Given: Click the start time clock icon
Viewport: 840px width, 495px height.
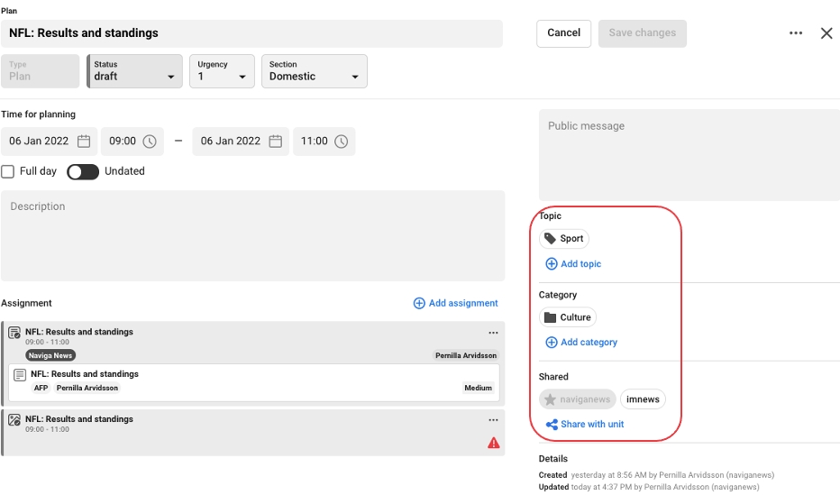Looking at the screenshot, I should tap(150, 142).
